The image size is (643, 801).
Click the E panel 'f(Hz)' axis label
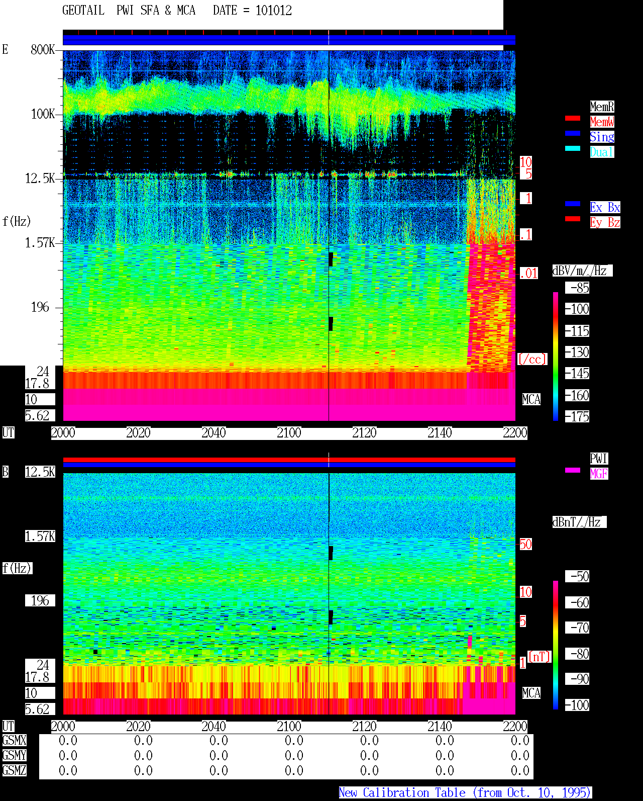click(x=17, y=221)
